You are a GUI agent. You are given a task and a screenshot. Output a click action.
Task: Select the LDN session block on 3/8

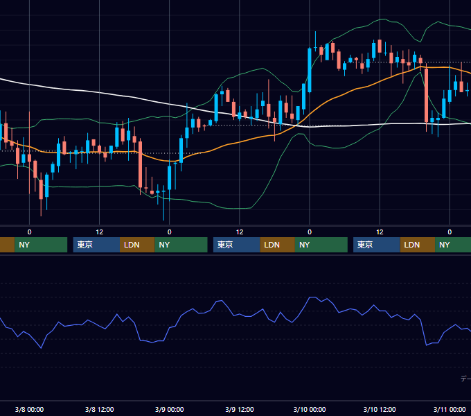pos(137,245)
